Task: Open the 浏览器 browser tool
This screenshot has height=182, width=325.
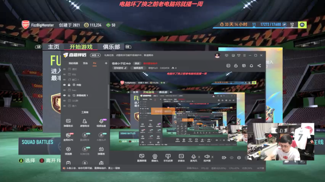Action: coord(68,150)
